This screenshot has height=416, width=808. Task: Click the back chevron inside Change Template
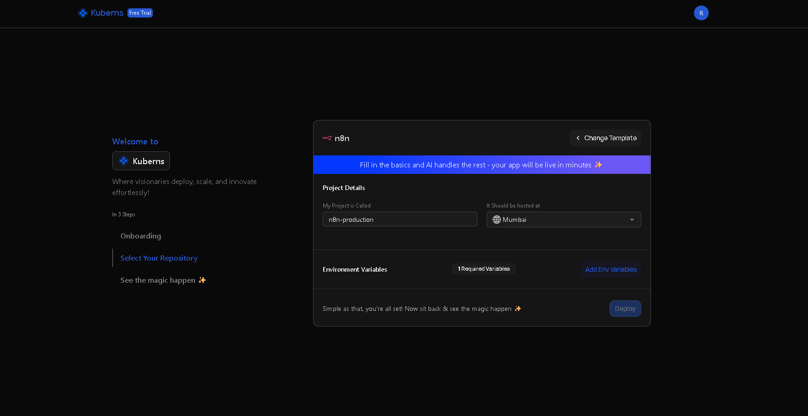(578, 138)
